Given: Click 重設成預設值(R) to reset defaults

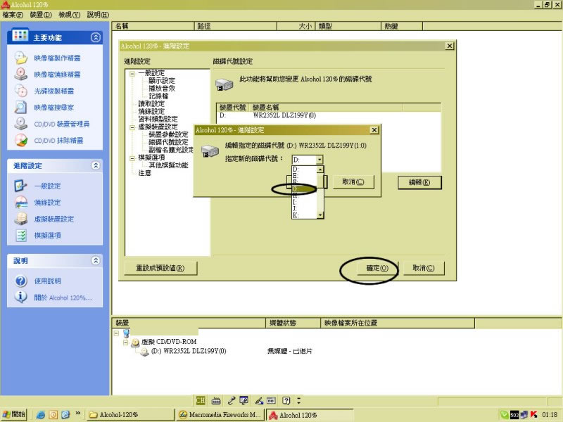Looking at the screenshot, I should coord(160,268).
